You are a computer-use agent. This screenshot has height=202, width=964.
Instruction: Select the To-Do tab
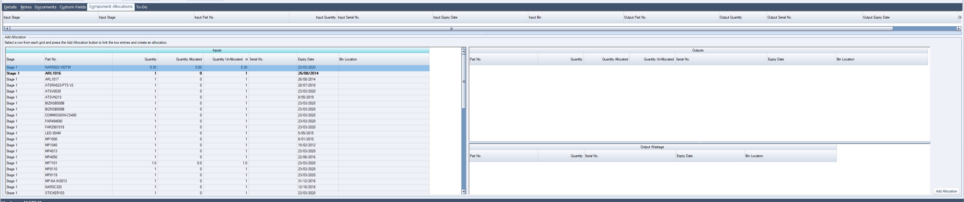(x=142, y=7)
